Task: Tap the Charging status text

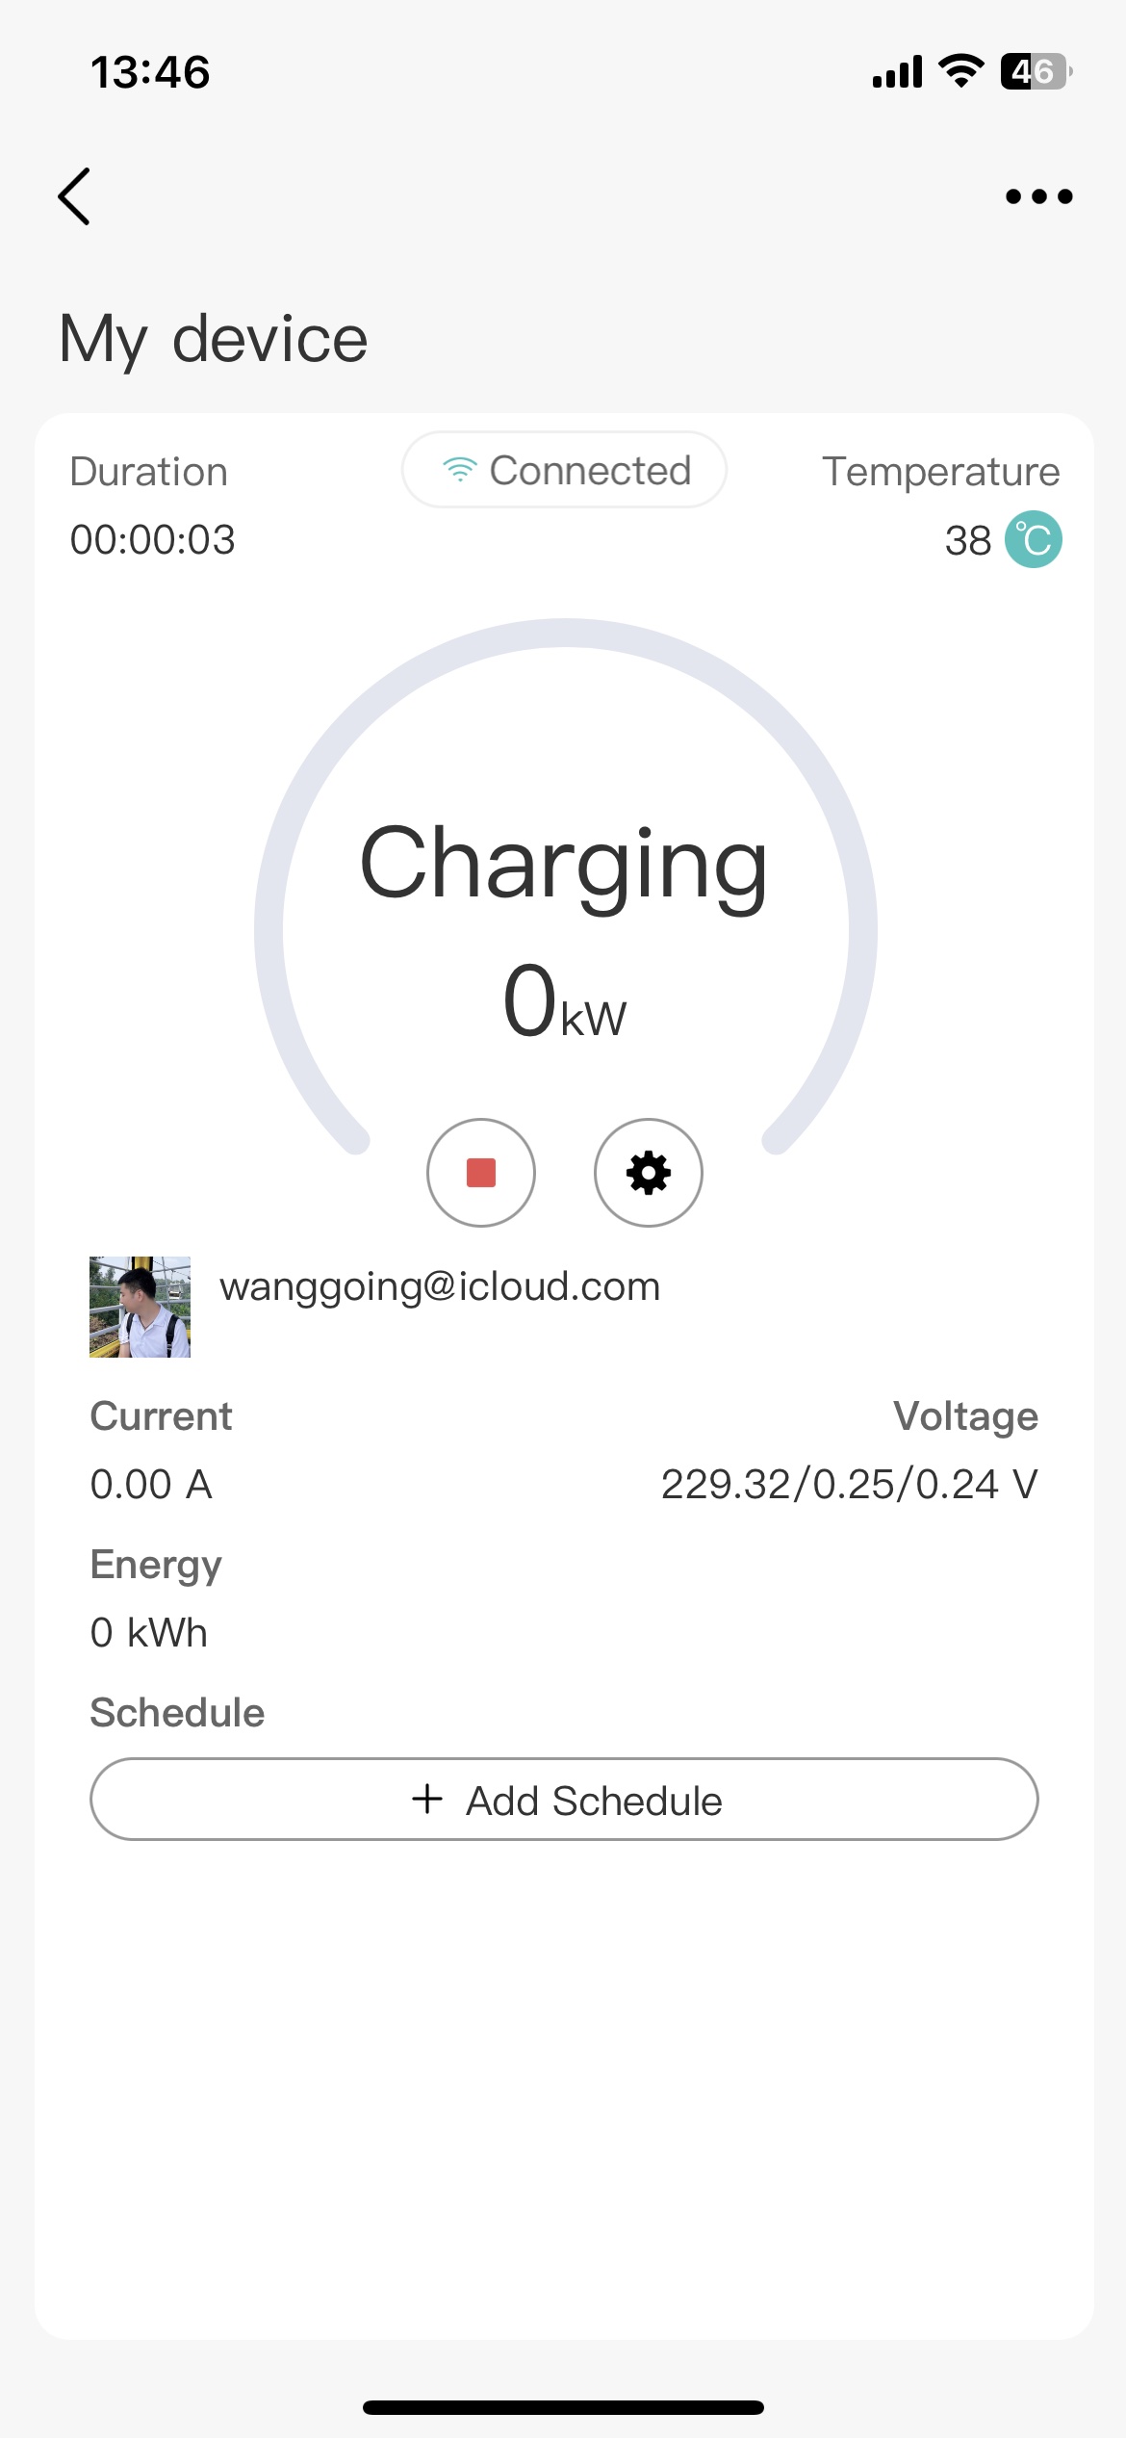Action: coord(564,863)
